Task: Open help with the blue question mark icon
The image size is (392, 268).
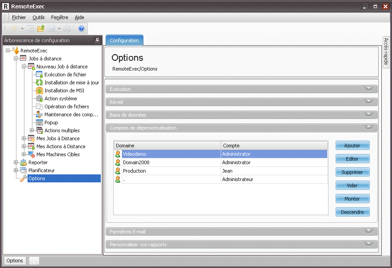Action: (81, 28)
